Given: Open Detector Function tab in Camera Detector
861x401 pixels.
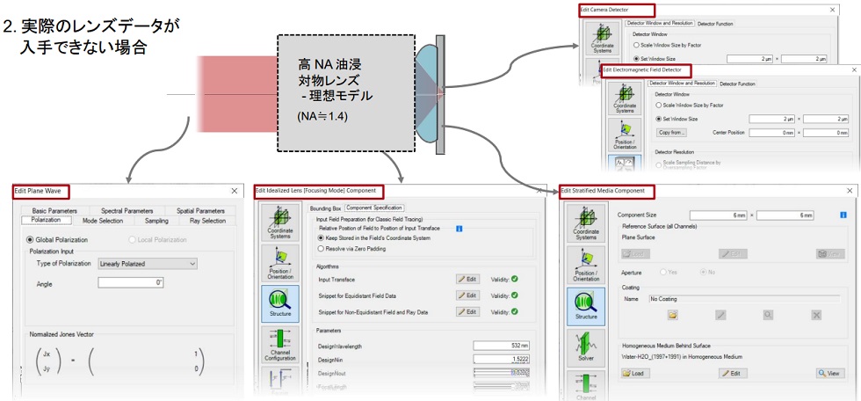Looking at the screenshot, I should 715,24.
